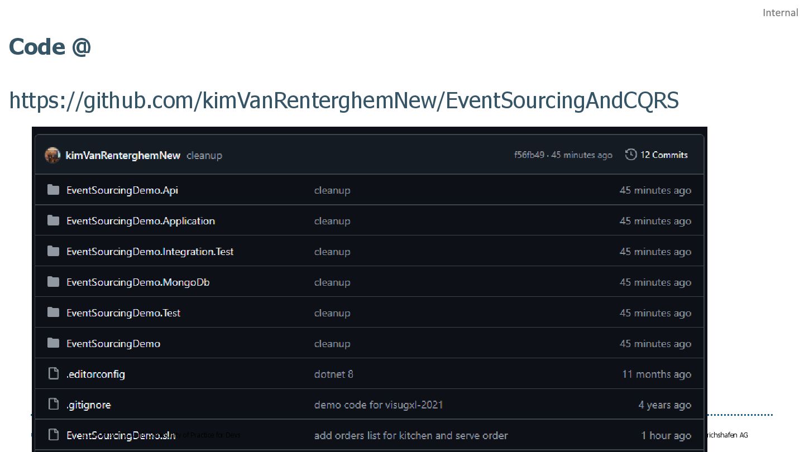Open the EventSourcingDemo.sln file
Screen dimensions: 804x452
click(x=121, y=436)
